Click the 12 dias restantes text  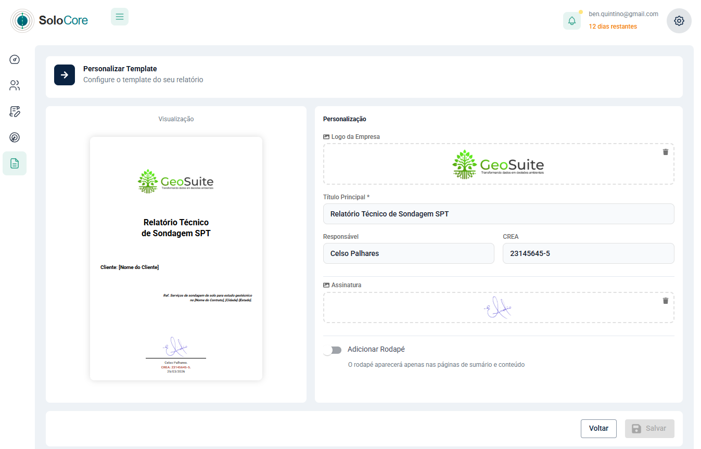[613, 27]
